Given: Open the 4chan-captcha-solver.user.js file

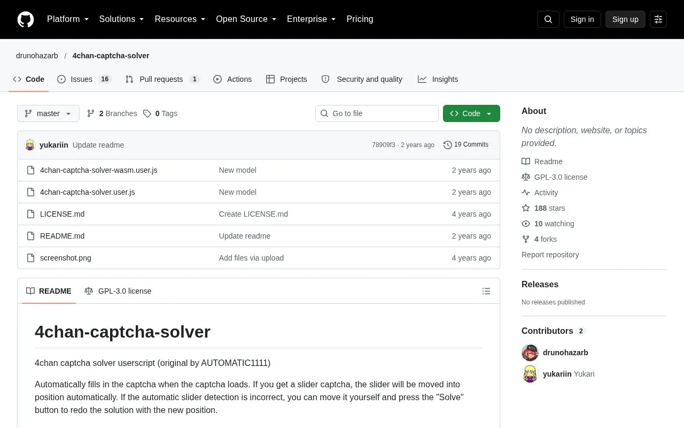Looking at the screenshot, I should coord(88,192).
